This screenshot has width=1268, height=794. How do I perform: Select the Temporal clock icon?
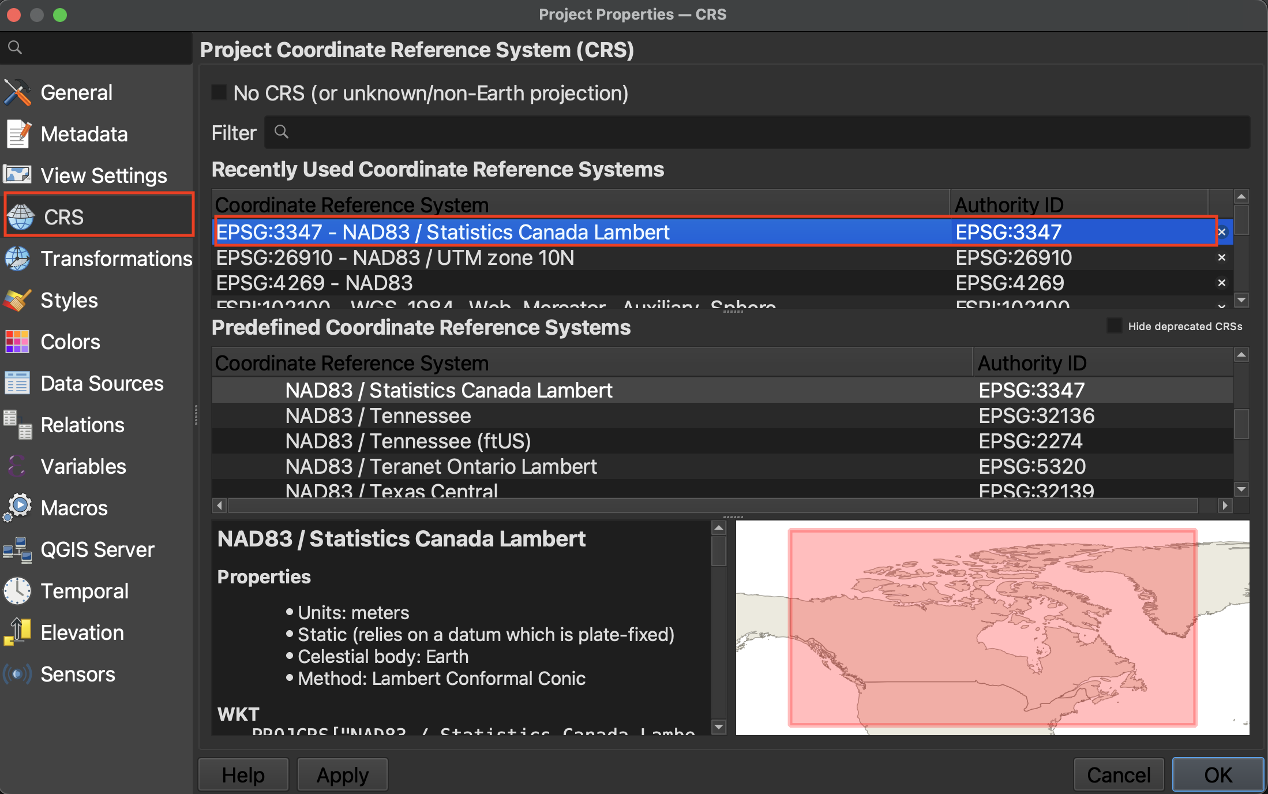(x=17, y=591)
